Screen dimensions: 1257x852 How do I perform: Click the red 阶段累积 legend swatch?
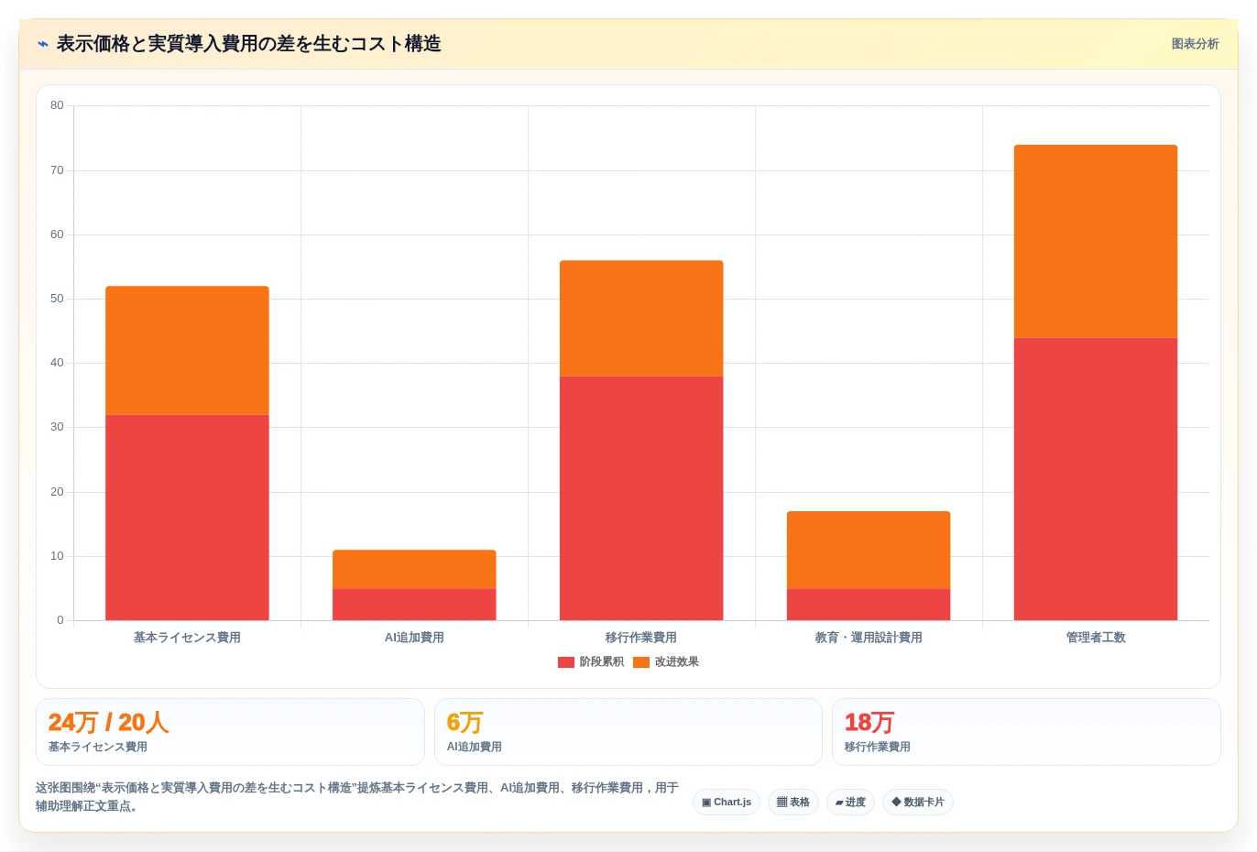pyautogui.click(x=566, y=662)
